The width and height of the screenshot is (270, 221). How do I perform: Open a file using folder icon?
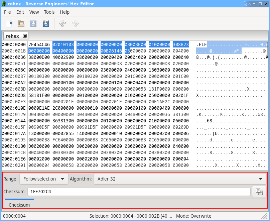(21, 23)
